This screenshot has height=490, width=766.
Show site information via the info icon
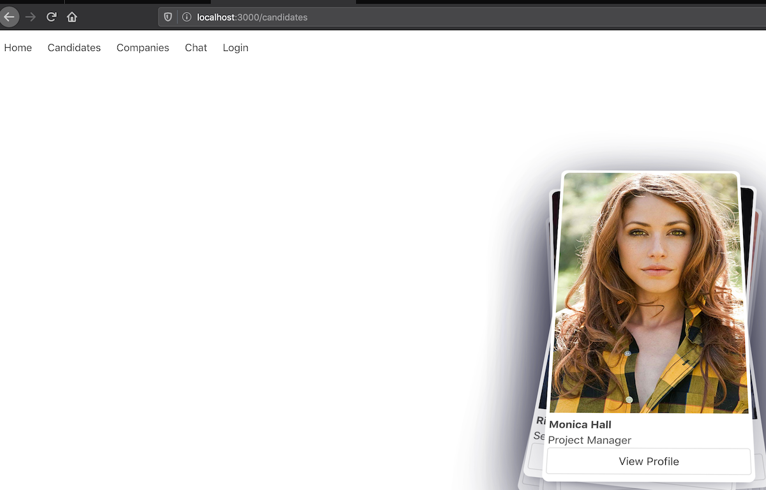187,17
